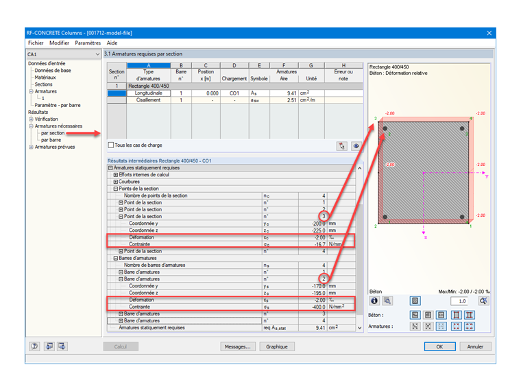The height and width of the screenshot is (391, 521).
Task: Collapse Points de la section
Action: (x=116, y=189)
